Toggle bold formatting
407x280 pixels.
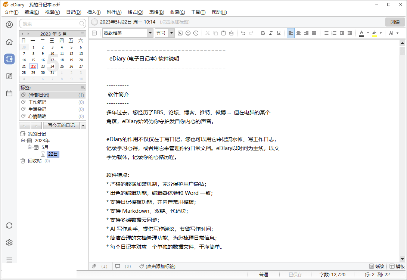click(x=262, y=33)
